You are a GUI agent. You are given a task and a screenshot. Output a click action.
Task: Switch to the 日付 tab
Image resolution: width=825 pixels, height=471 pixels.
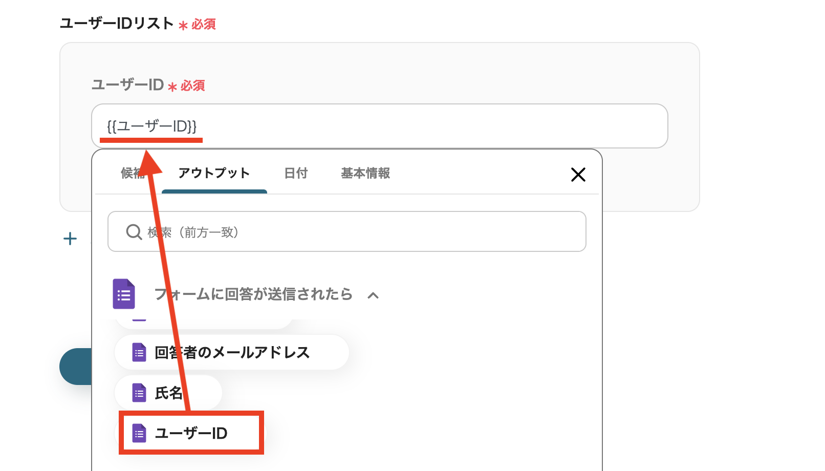tap(296, 174)
